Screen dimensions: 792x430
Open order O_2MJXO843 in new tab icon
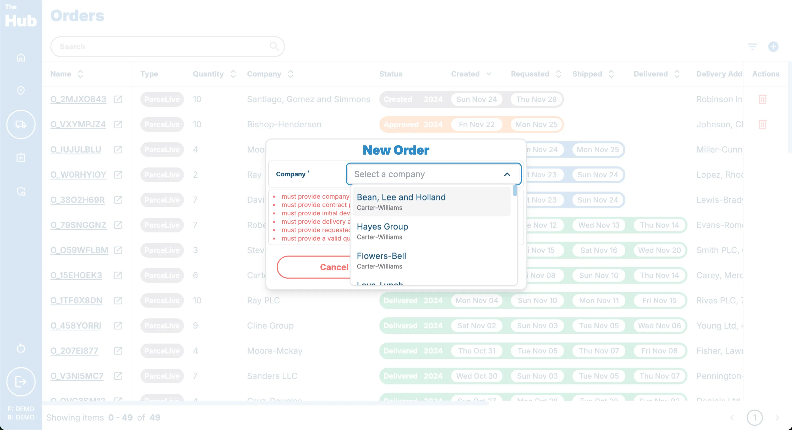pyautogui.click(x=118, y=99)
